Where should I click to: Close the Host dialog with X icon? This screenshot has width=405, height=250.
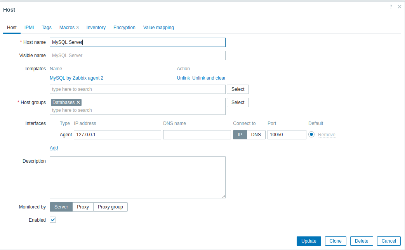399,7
